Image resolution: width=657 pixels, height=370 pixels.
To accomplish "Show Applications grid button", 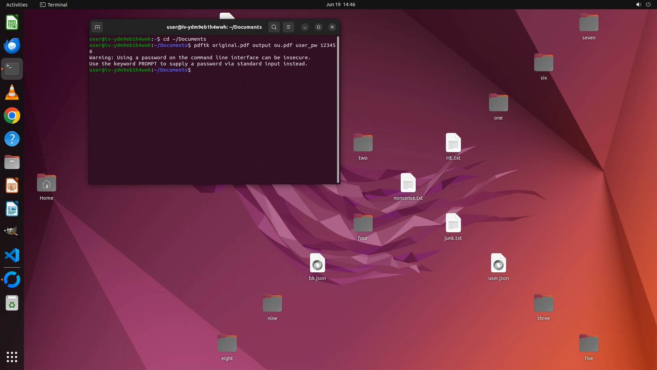I will click(12, 357).
